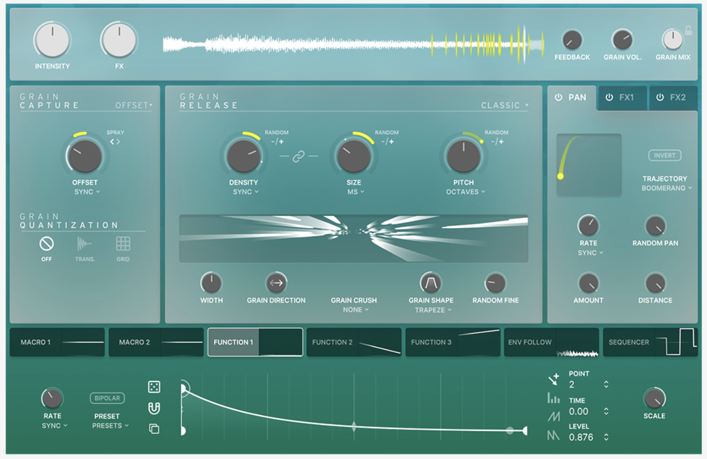Click the bars icon beside Time

(x=553, y=398)
